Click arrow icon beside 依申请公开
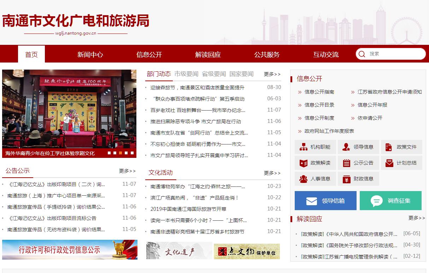This screenshot has height=273, width=429. [x=353, y=118]
